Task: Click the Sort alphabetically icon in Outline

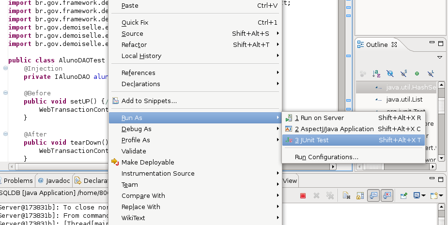Action: [x=376, y=74]
